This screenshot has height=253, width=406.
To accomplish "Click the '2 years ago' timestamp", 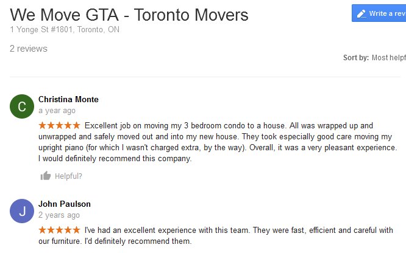I will [59, 215].
